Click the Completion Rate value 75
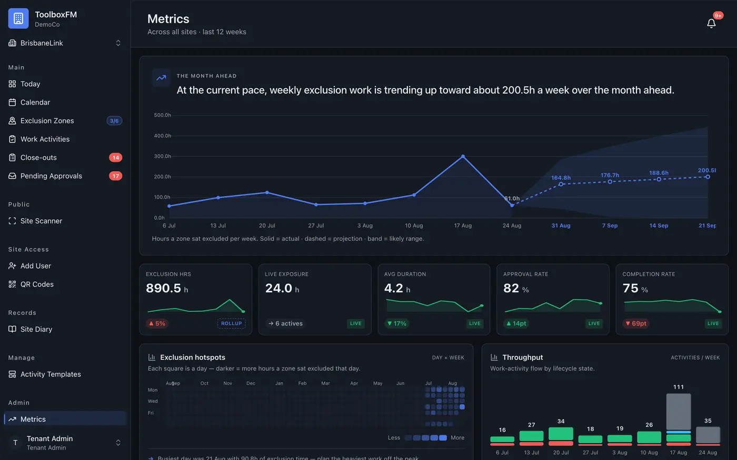 coord(630,288)
